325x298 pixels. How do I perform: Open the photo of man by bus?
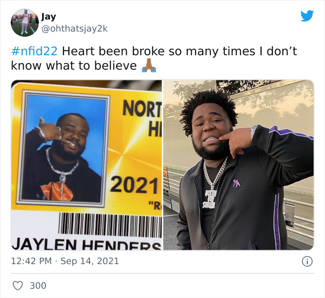(x=238, y=165)
